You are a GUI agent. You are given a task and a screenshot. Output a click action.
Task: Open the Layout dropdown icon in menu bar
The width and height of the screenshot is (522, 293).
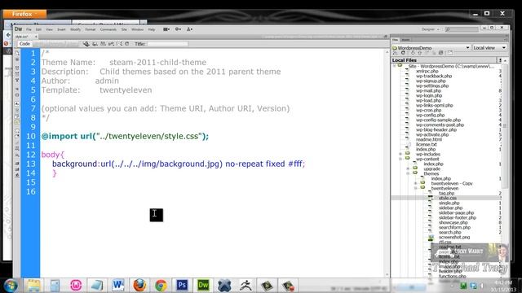(x=166, y=29)
